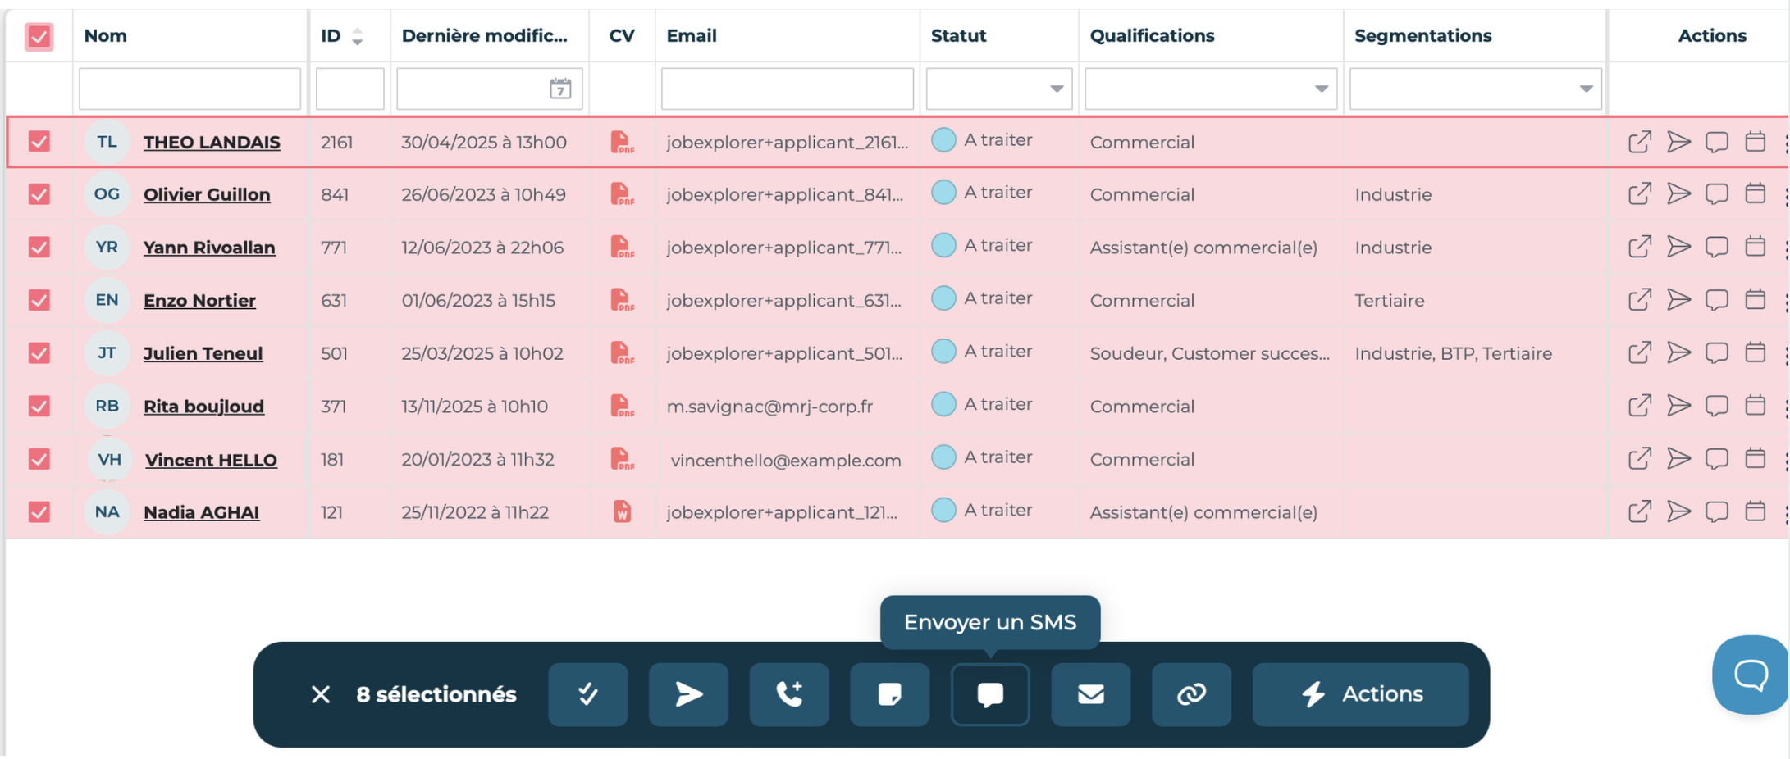Screen dimensions: 1790x759
Task: Uncheck Nadia AGHAI row checkbox
Action: coord(39,511)
